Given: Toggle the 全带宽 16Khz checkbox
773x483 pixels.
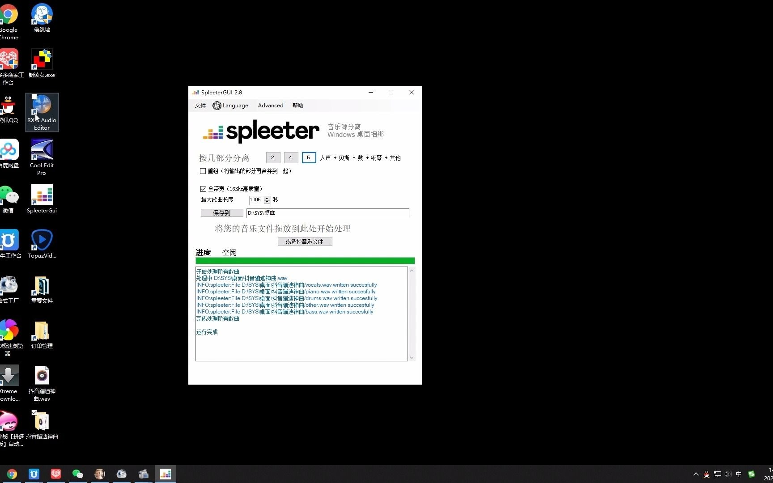Looking at the screenshot, I should click(x=203, y=189).
